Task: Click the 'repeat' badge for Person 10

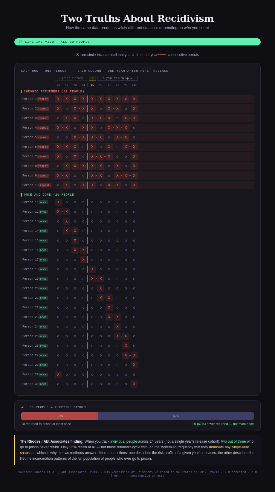Action: (x=45, y=185)
